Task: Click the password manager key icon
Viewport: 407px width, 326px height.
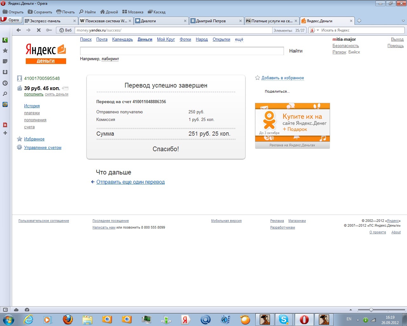Action: click(x=49, y=30)
